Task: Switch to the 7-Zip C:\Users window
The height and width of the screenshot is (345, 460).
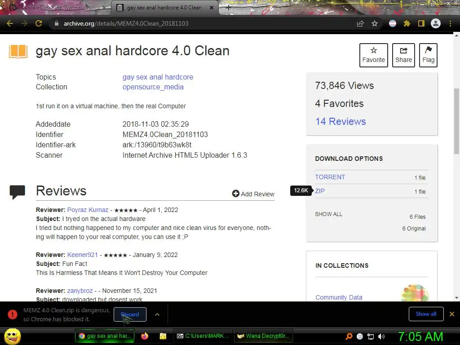Action: 203,336
